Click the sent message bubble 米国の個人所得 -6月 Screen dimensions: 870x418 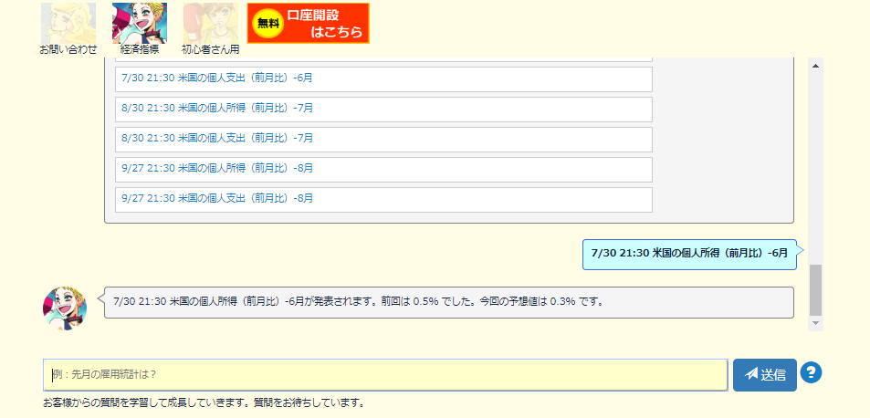pos(689,254)
